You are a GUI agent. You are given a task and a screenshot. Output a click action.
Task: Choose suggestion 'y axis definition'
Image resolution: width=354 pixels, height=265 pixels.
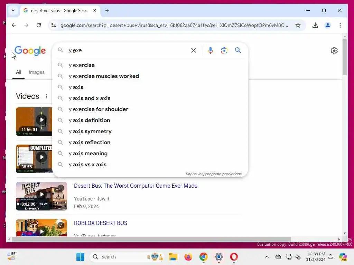150,120
